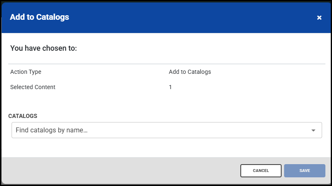The height and width of the screenshot is (186, 332).
Task: Expand the catalogs dropdown arrow
Action: 313,130
